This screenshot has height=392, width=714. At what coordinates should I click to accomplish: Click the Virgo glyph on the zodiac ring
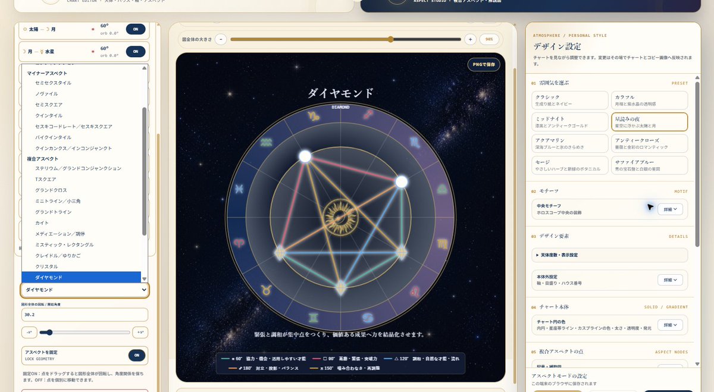click(442, 243)
